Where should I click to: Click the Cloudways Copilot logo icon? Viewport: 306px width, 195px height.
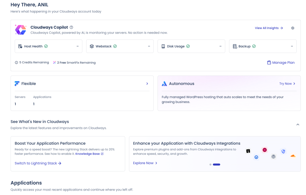coord(21,30)
